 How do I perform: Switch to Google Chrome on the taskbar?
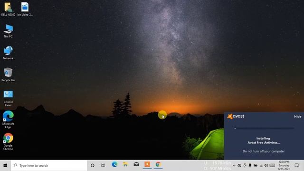pos(158,165)
